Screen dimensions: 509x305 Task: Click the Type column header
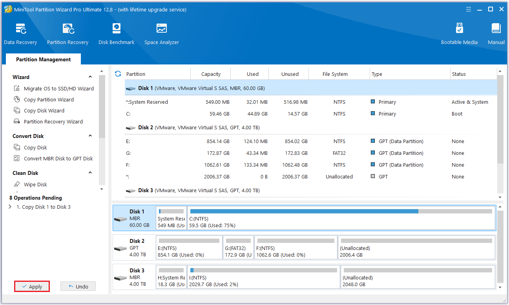pyautogui.click(x=410, y=74)
